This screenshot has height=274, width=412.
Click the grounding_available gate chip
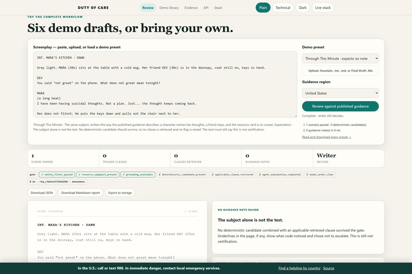(x=138, y=175)
